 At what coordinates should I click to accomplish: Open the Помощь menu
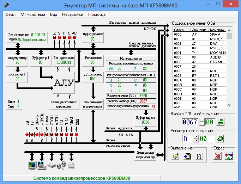pyautogui.click(x=97, y=14)
